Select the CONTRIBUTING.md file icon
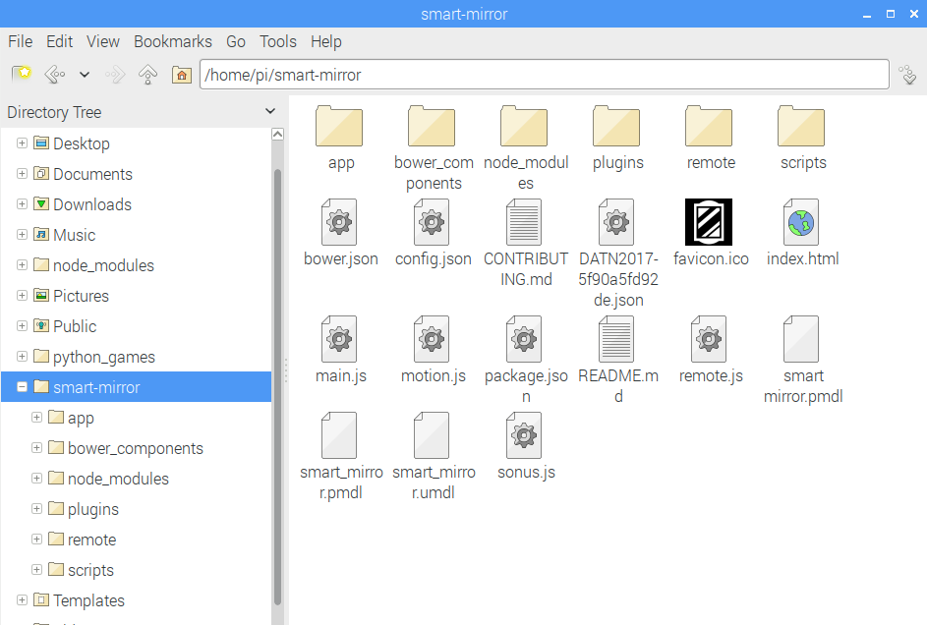Screen dimensions: 927x625 pos(524,222)
